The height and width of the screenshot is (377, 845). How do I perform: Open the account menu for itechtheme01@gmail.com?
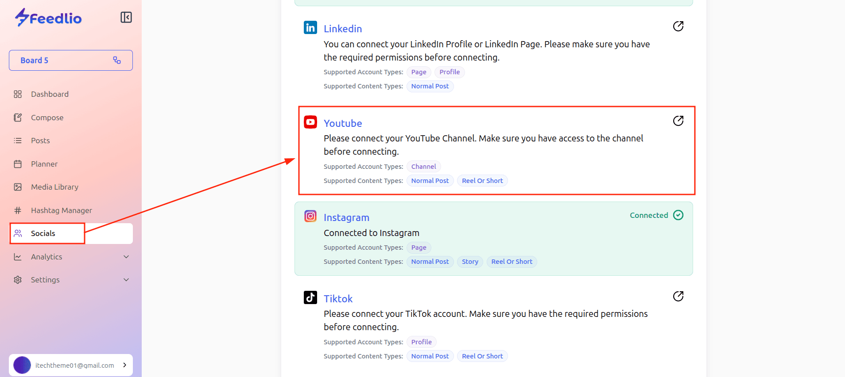click(x=71, y=365)
